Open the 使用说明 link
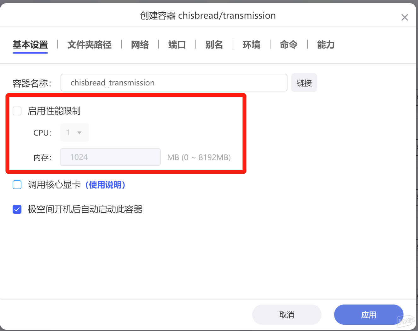This screenshot has width=418, height=331. [105, 185]
